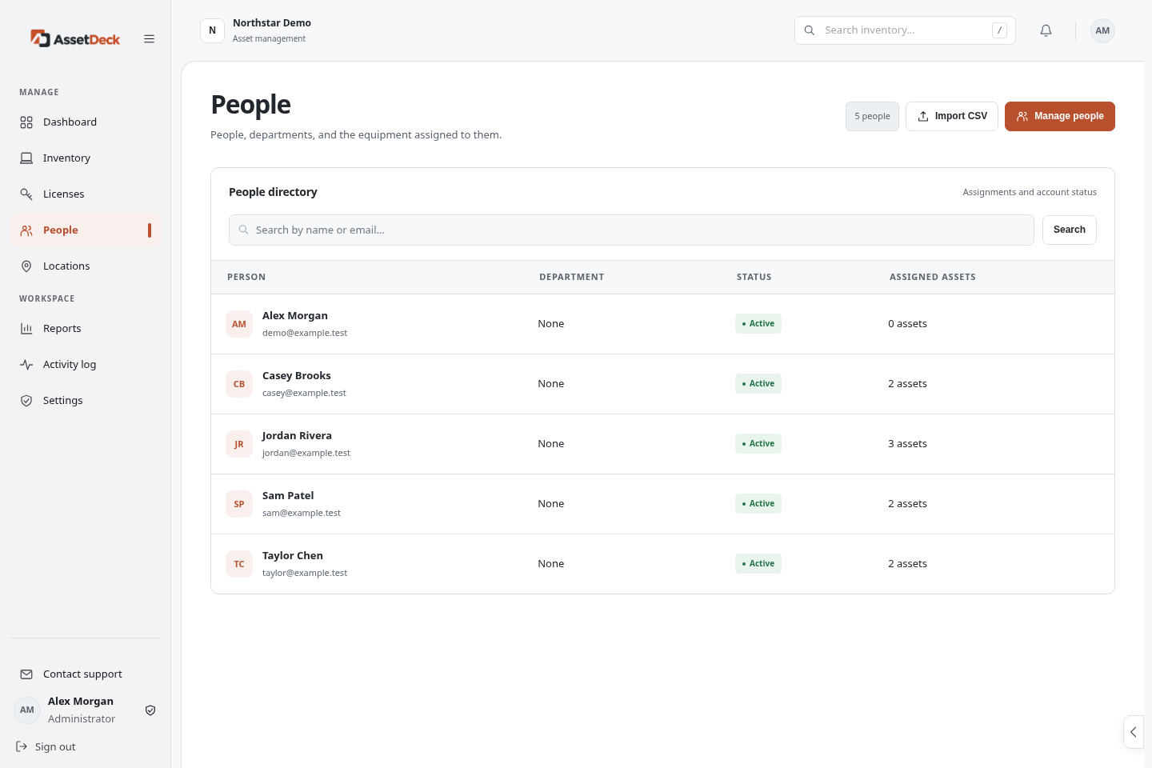Go to Inventory page

tap(85, 158)
